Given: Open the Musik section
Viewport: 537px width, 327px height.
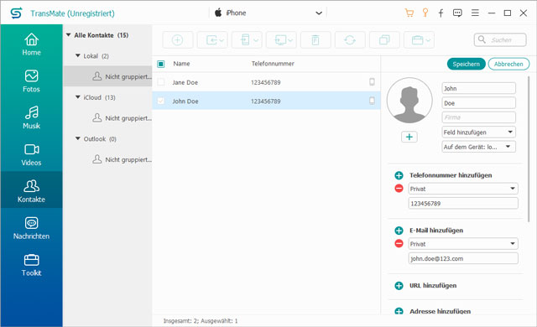Looking at the screenshot, I should click(31, 117).
